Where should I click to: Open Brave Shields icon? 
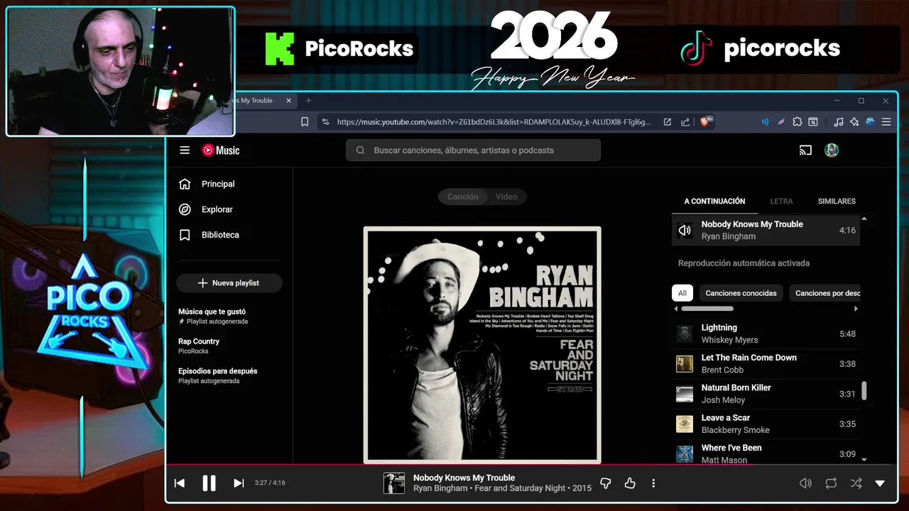[707, 122]
